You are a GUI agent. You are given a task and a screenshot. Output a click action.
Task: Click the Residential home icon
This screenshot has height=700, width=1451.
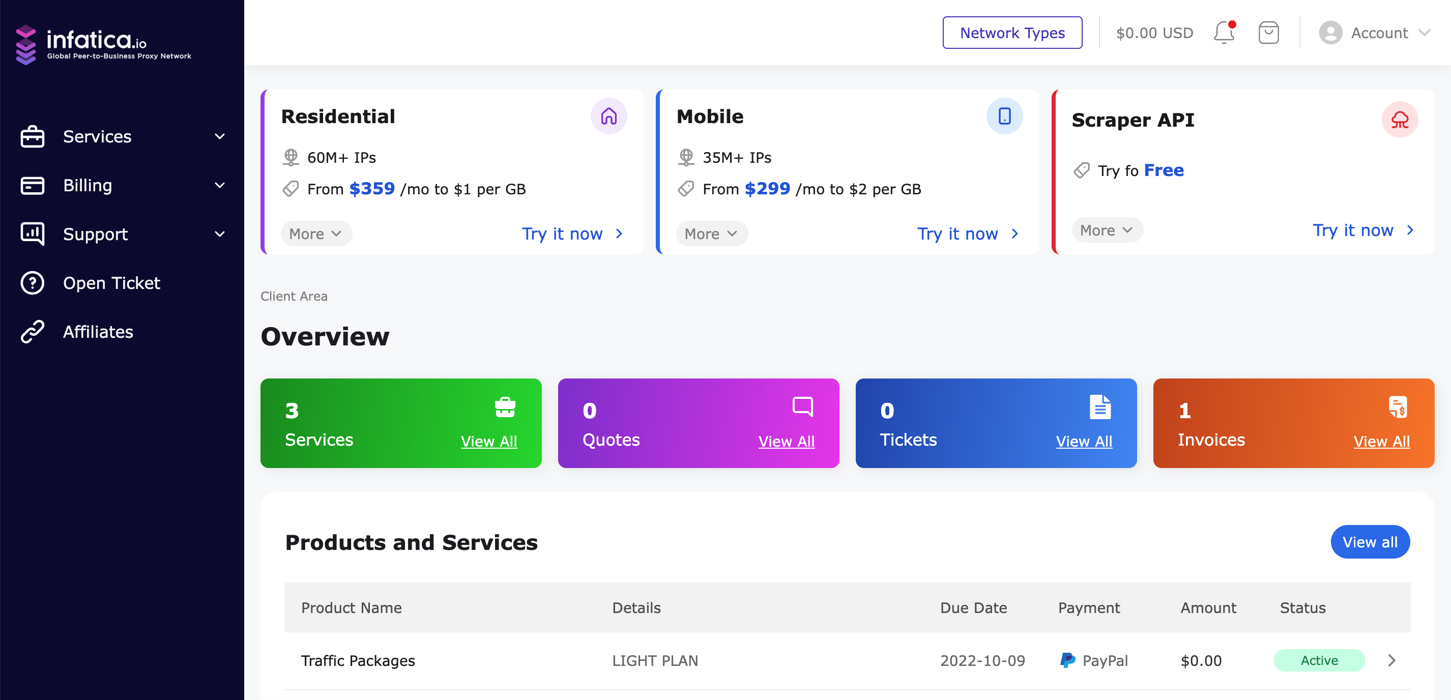[608, 116]
